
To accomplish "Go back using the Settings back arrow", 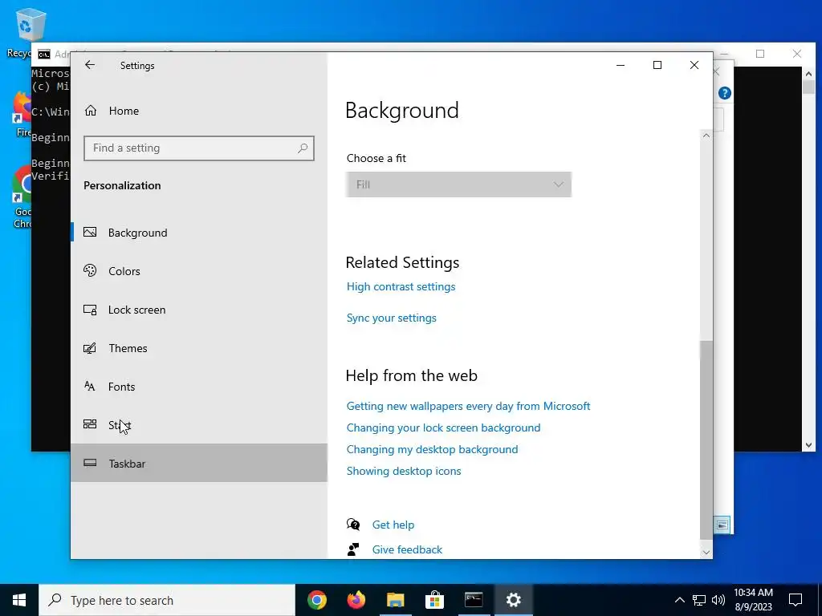I will [90, 65].
